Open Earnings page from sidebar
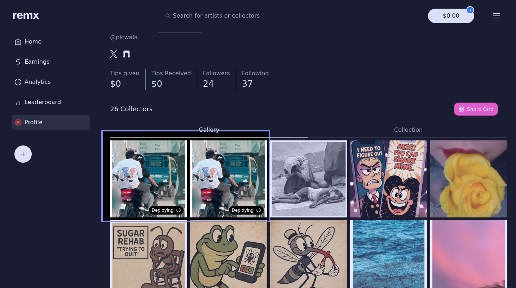516x288 pixels. click(x=37, y=62)
